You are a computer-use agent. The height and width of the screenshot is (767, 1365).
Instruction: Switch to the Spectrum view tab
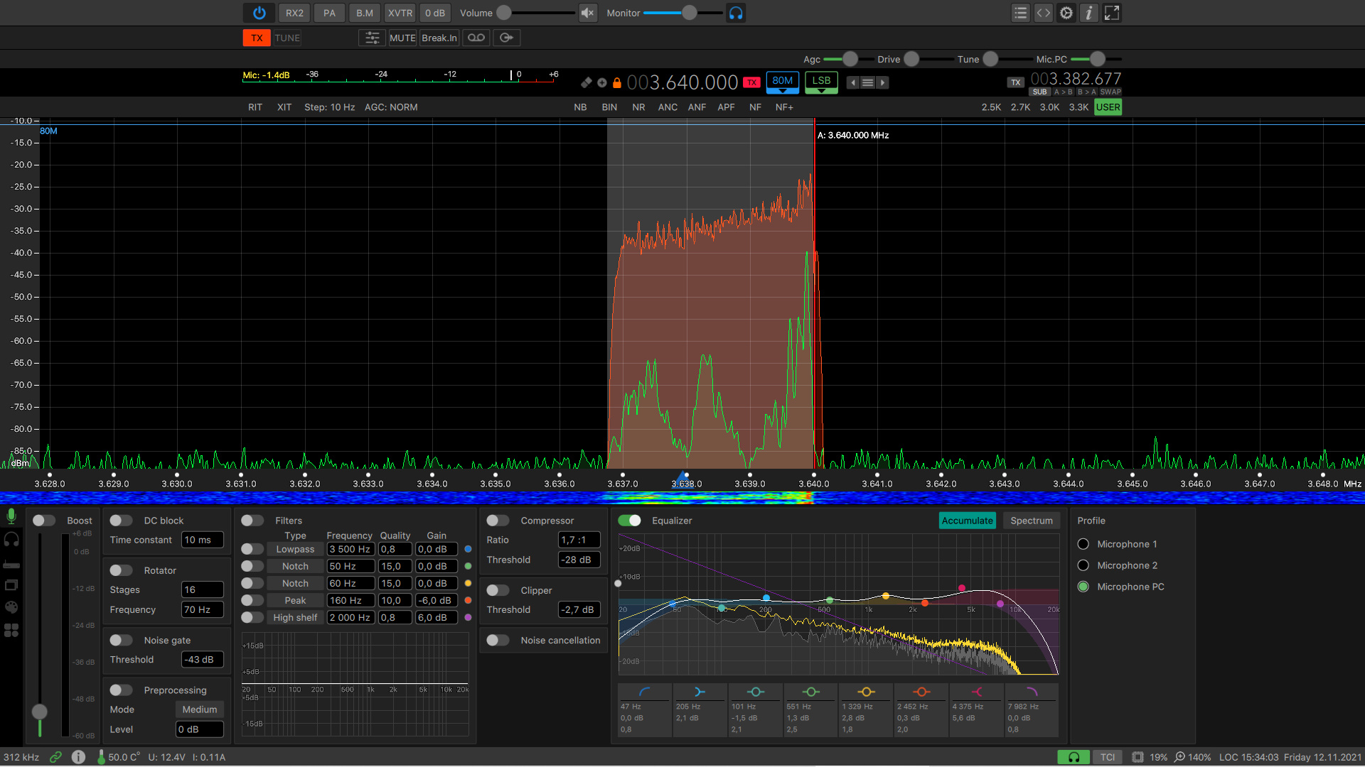[x=1031, y=521]
